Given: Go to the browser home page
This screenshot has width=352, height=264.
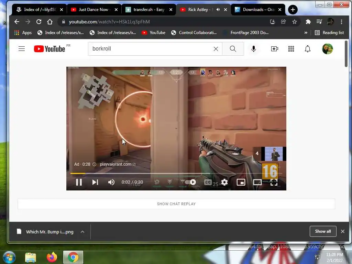Looking at the screenshot, I should (50, 22).
